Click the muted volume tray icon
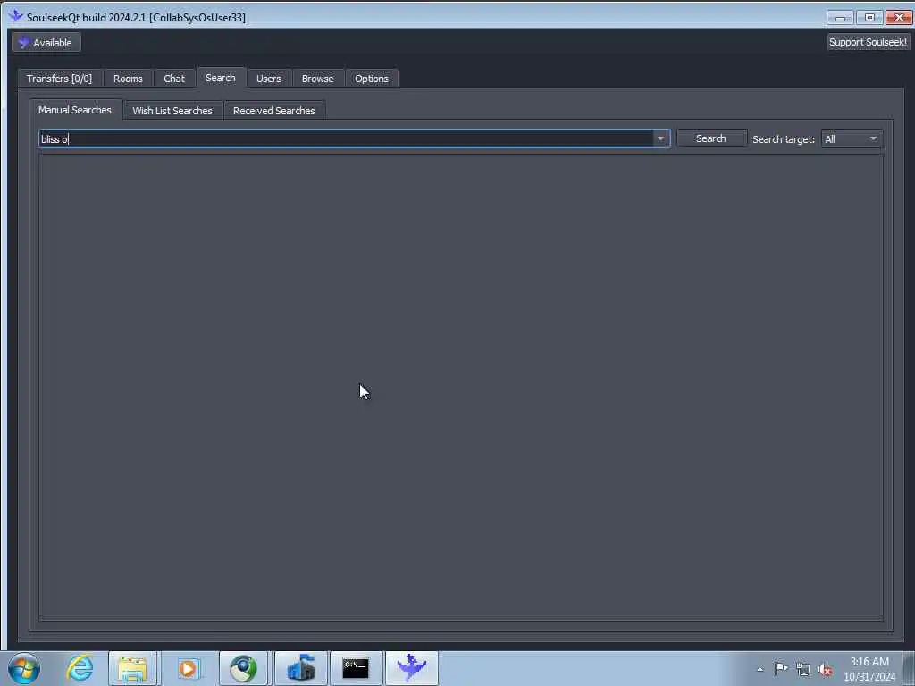Viewport: 915px width, 686px height. pyautogui.click(x=825, y=669)
